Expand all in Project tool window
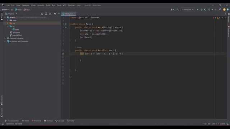230x129 pixels. click(46, 14)
